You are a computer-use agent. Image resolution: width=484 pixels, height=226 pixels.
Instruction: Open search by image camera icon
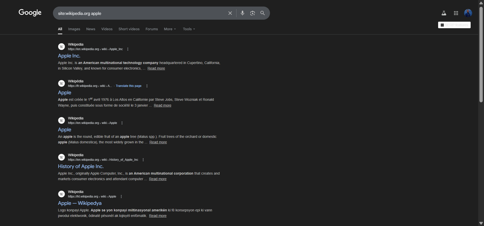point(253,13)
